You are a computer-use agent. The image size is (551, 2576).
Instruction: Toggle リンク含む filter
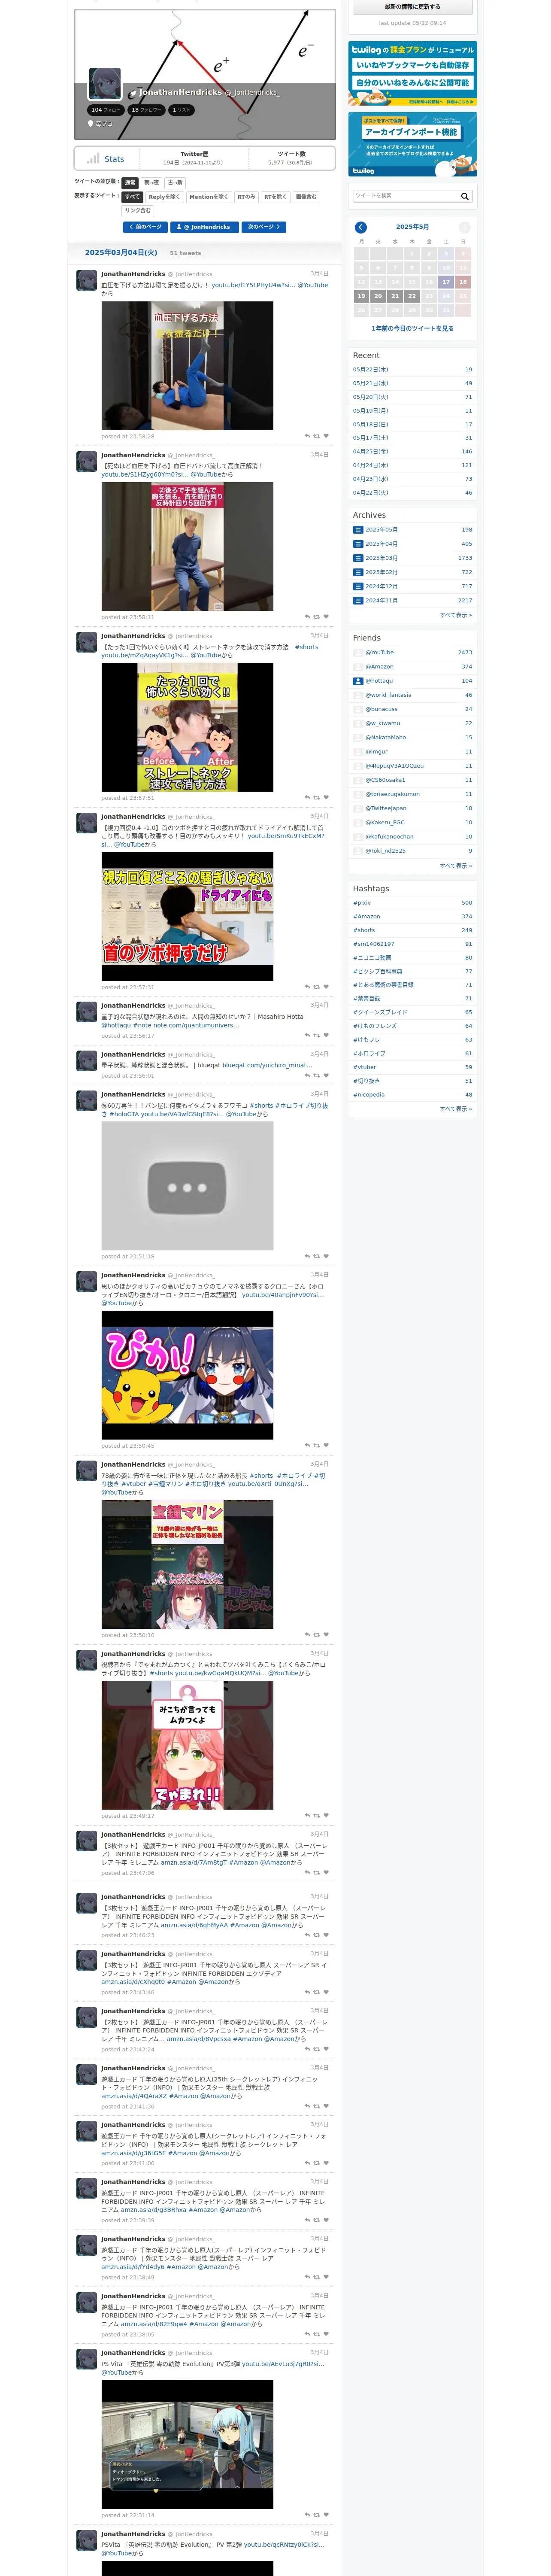(138, 211)
